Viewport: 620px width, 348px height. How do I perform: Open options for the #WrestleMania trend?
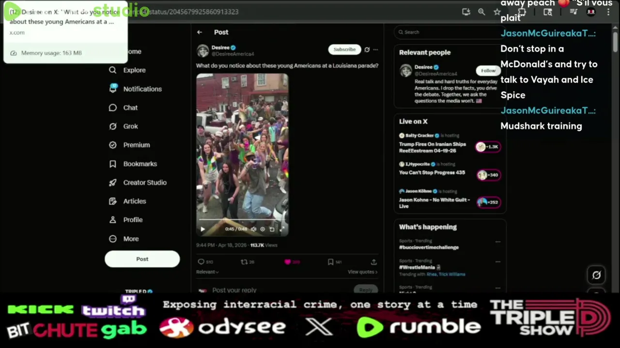tap(497, 261)
